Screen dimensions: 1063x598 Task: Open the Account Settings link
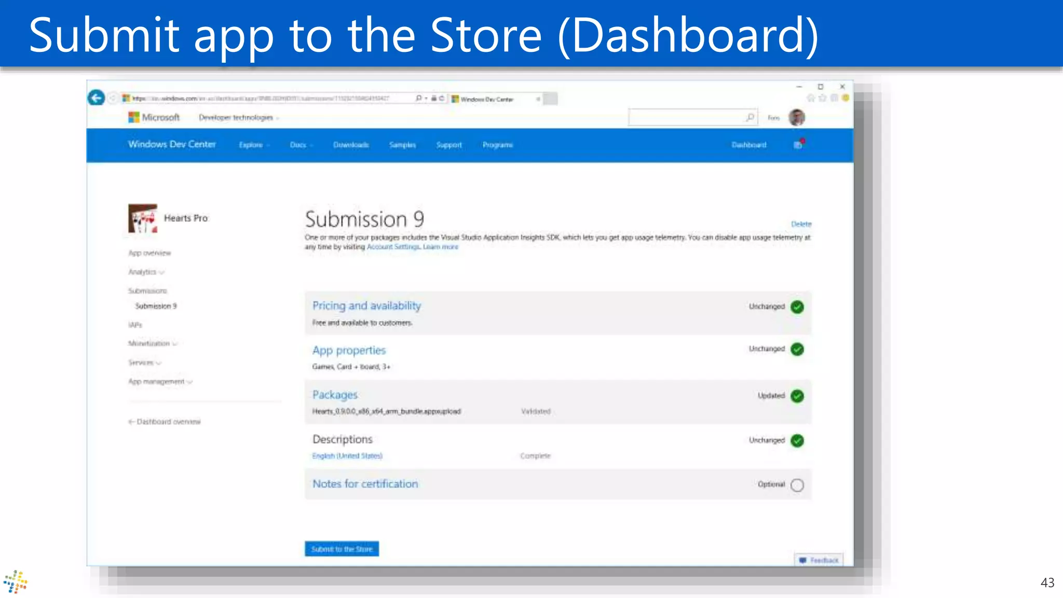393,247
